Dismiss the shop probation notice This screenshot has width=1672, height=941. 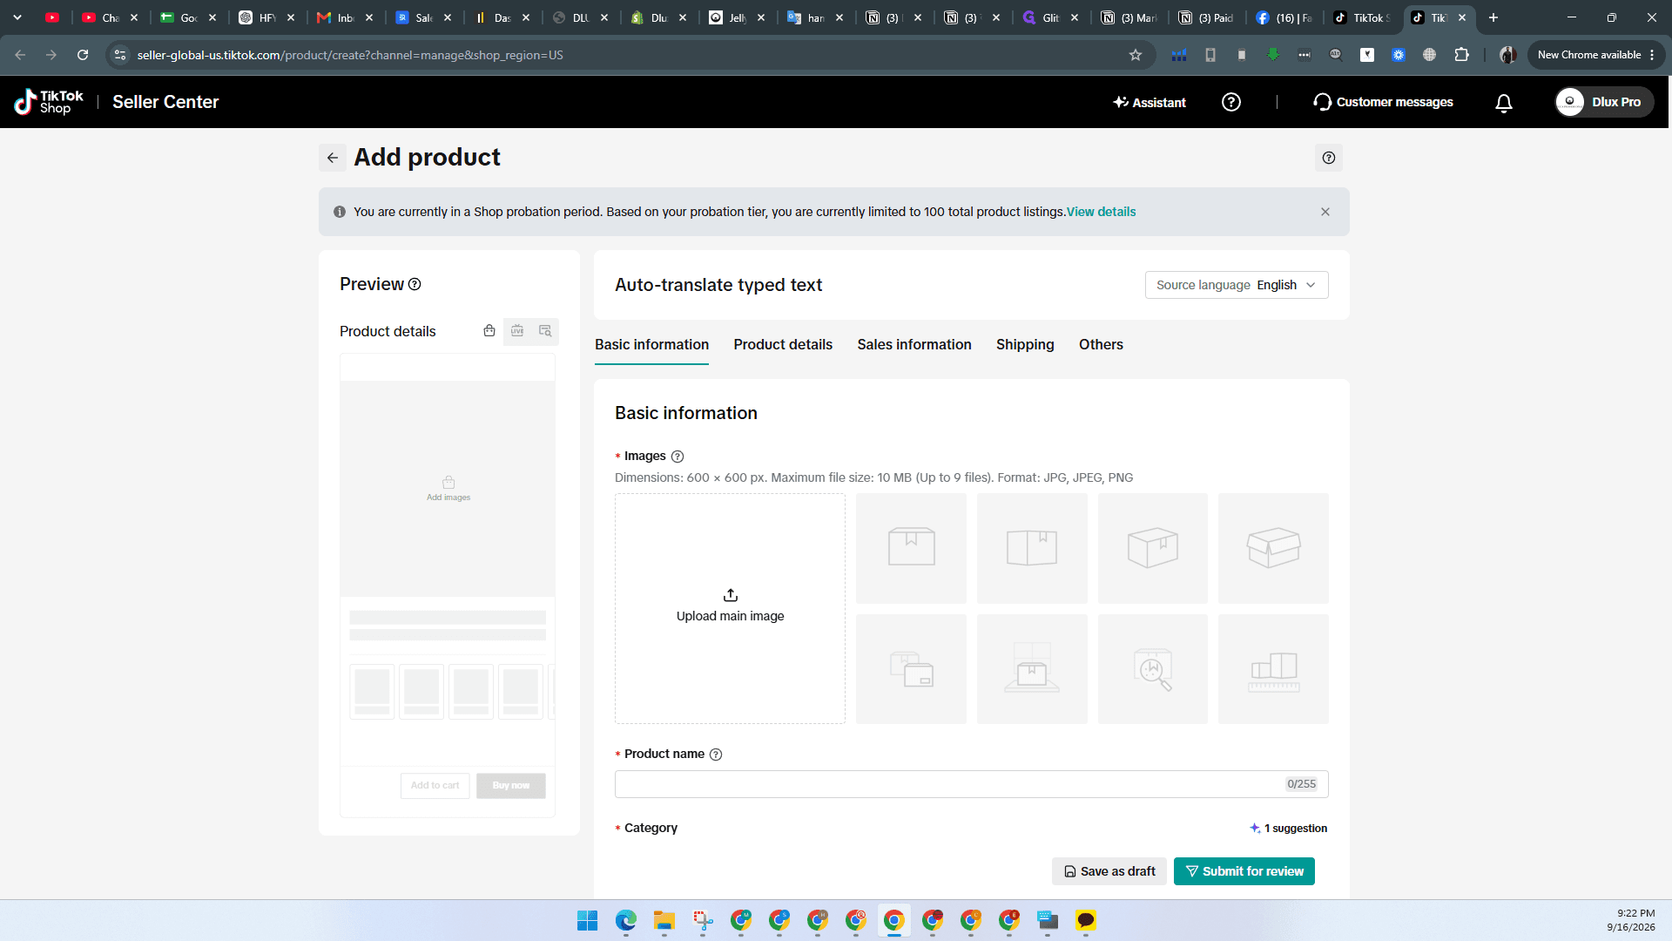pos(1325,212)
